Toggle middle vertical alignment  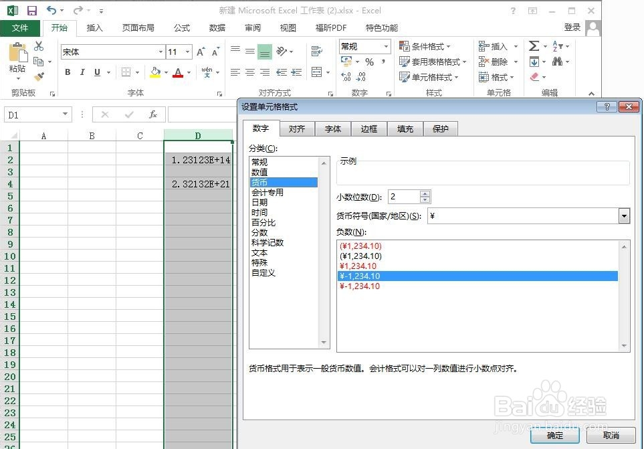point(250,52)
